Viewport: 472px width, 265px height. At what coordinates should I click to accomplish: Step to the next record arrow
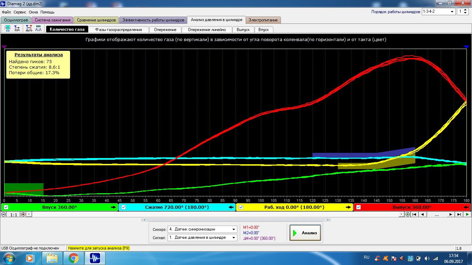click(451, 214)
